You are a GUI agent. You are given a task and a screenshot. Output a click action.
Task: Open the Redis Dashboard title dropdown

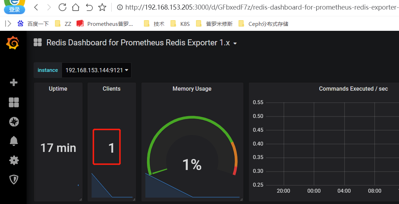click(x=142, y=43)
